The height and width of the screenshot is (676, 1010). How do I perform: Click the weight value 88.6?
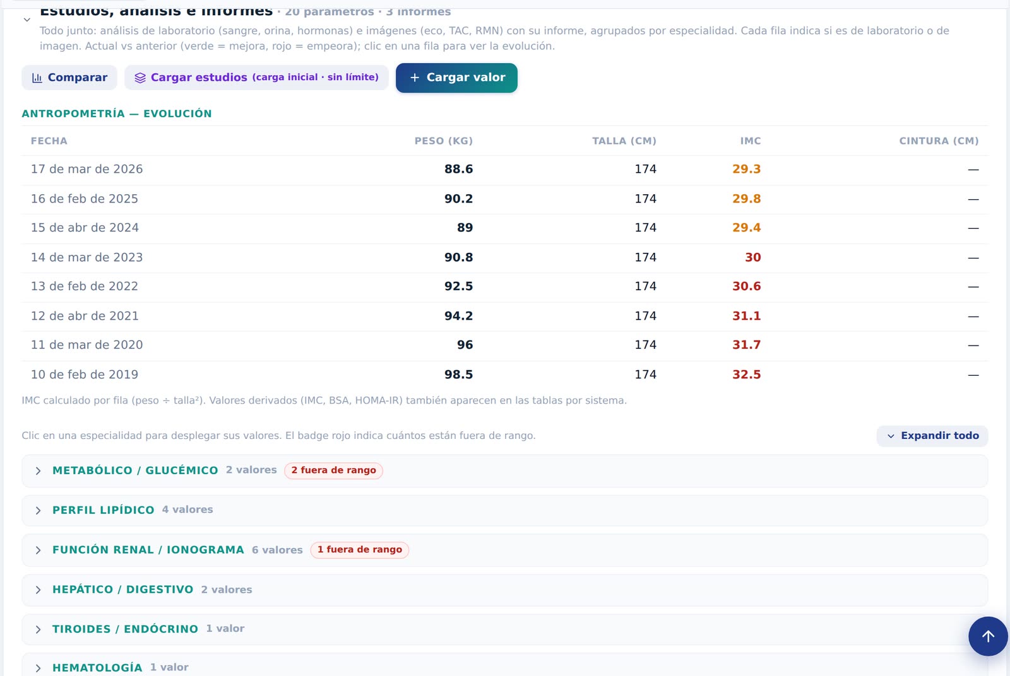pyautogui.click(x=458, y=170)
